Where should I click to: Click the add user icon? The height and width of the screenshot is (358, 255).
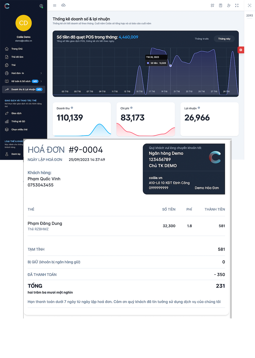(229, 5)
